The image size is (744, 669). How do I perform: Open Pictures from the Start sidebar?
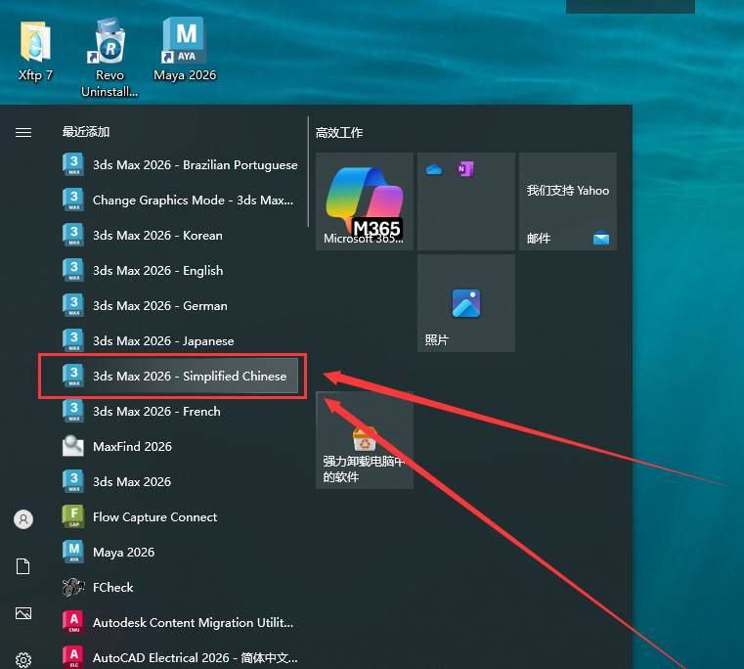click(23, 613)
